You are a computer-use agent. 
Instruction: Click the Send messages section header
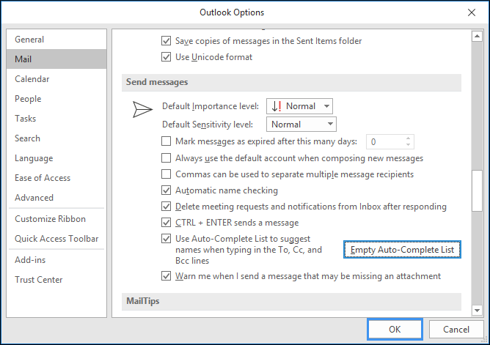291,82
